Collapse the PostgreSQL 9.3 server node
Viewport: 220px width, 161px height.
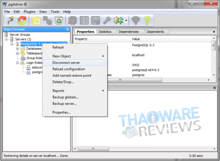12,44
